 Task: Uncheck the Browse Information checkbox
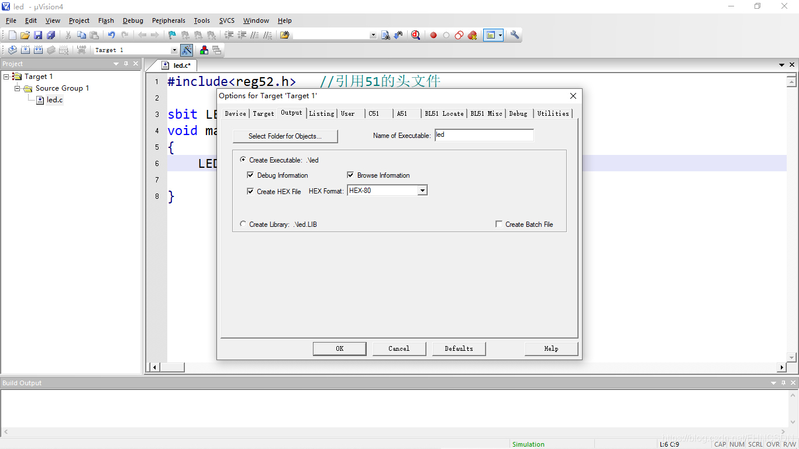350,175
